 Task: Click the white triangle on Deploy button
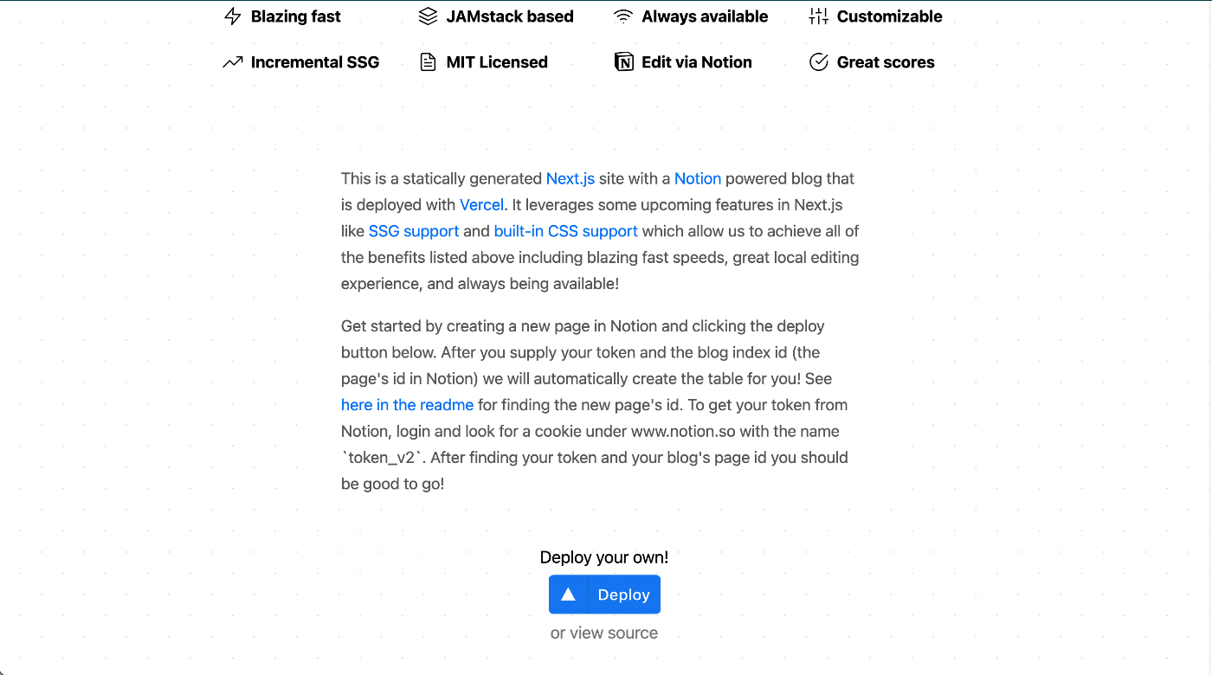(x=568, y=595)
